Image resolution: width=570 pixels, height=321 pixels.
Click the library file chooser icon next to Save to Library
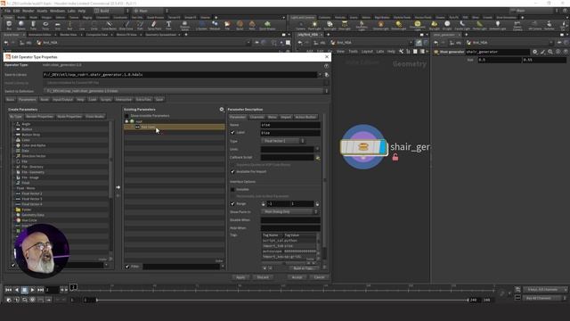pos(327,75)
